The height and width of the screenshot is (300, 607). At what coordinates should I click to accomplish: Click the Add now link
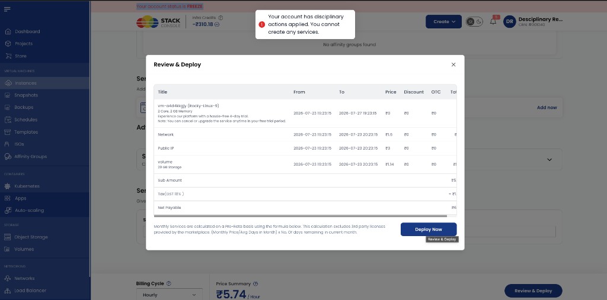coord(547,108)
